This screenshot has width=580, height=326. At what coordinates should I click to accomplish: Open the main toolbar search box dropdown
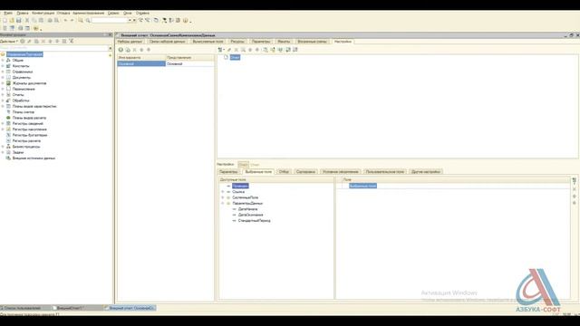[x=130, y=20]
